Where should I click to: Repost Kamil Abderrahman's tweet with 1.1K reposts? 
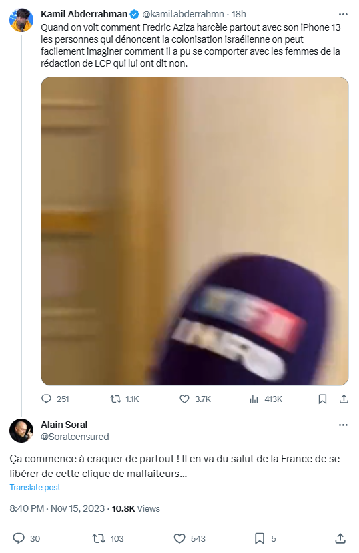point(124,399)
